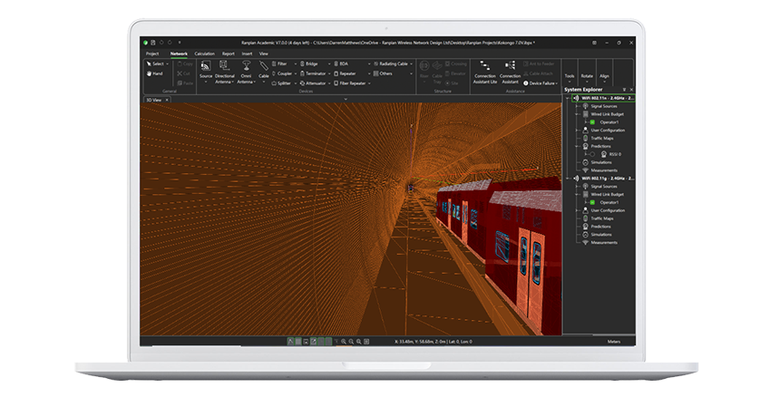Collapse Predictions under WiFi 802.11n
This screenshot has height=397, width=760.
577,146
